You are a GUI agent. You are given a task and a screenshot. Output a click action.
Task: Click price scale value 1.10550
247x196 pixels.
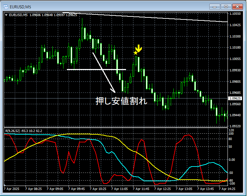pyautogui.click(x=235, y=14)
